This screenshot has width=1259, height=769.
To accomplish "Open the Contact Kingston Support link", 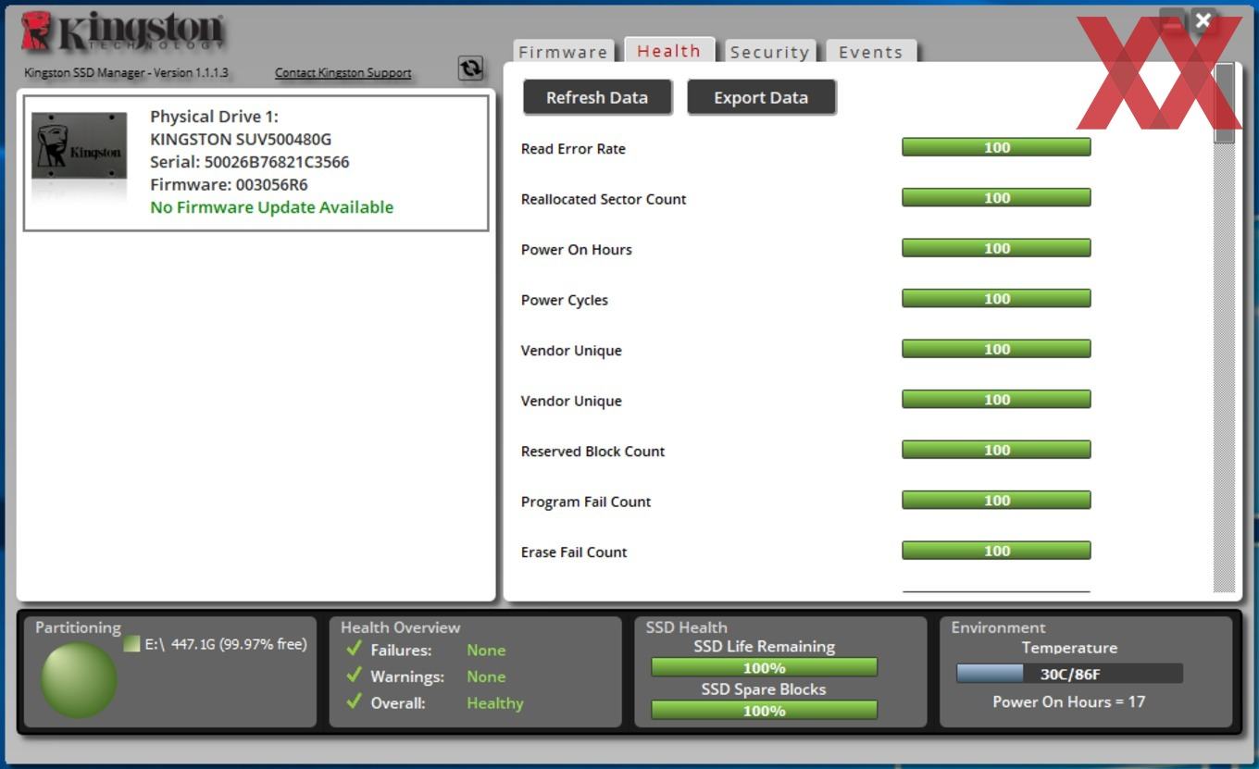I will click(x=343, y=73).
